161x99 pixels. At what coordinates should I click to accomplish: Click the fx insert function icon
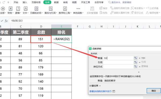[6, 21]
